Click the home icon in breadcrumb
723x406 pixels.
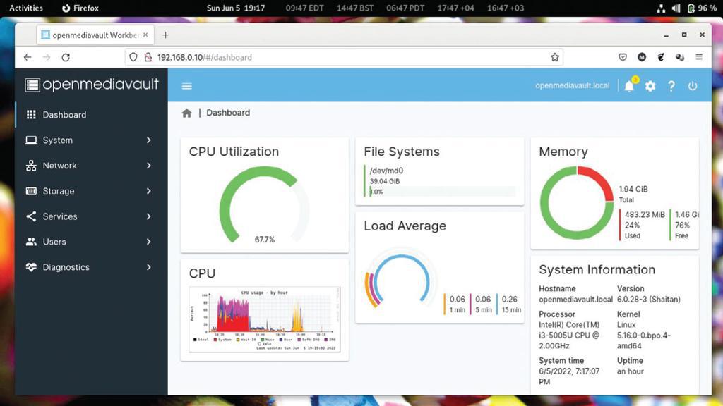186,113
